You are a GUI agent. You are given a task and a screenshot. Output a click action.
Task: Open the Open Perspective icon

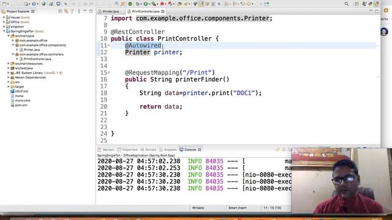356,4
